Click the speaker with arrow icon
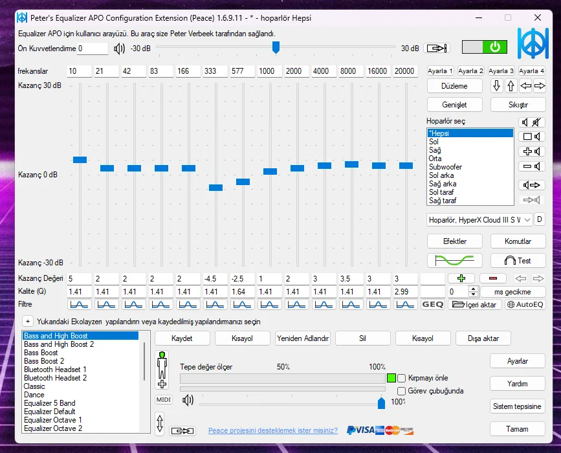 click(x=532, y=185)
